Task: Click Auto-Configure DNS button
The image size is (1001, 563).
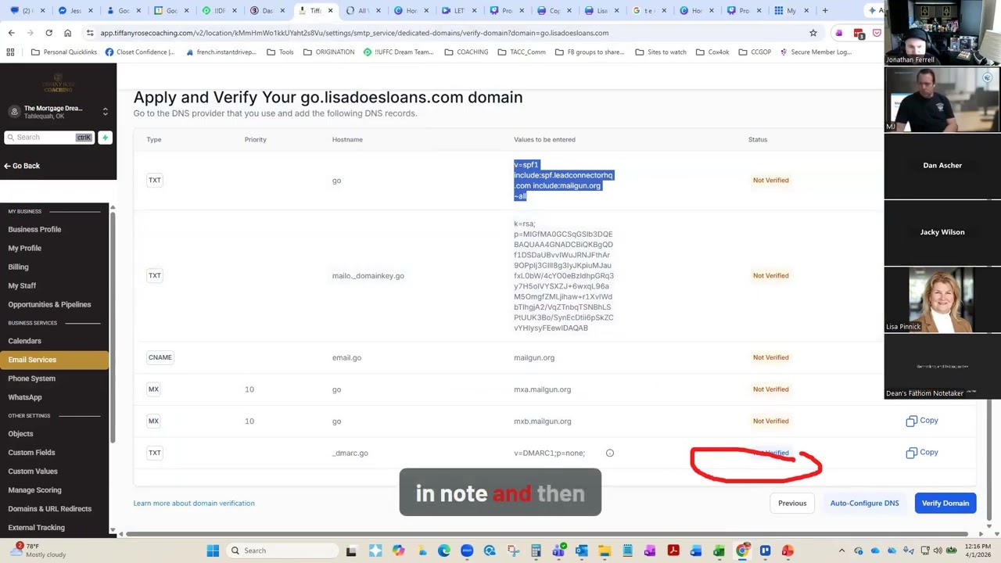Action: click(x=864, y=504)
